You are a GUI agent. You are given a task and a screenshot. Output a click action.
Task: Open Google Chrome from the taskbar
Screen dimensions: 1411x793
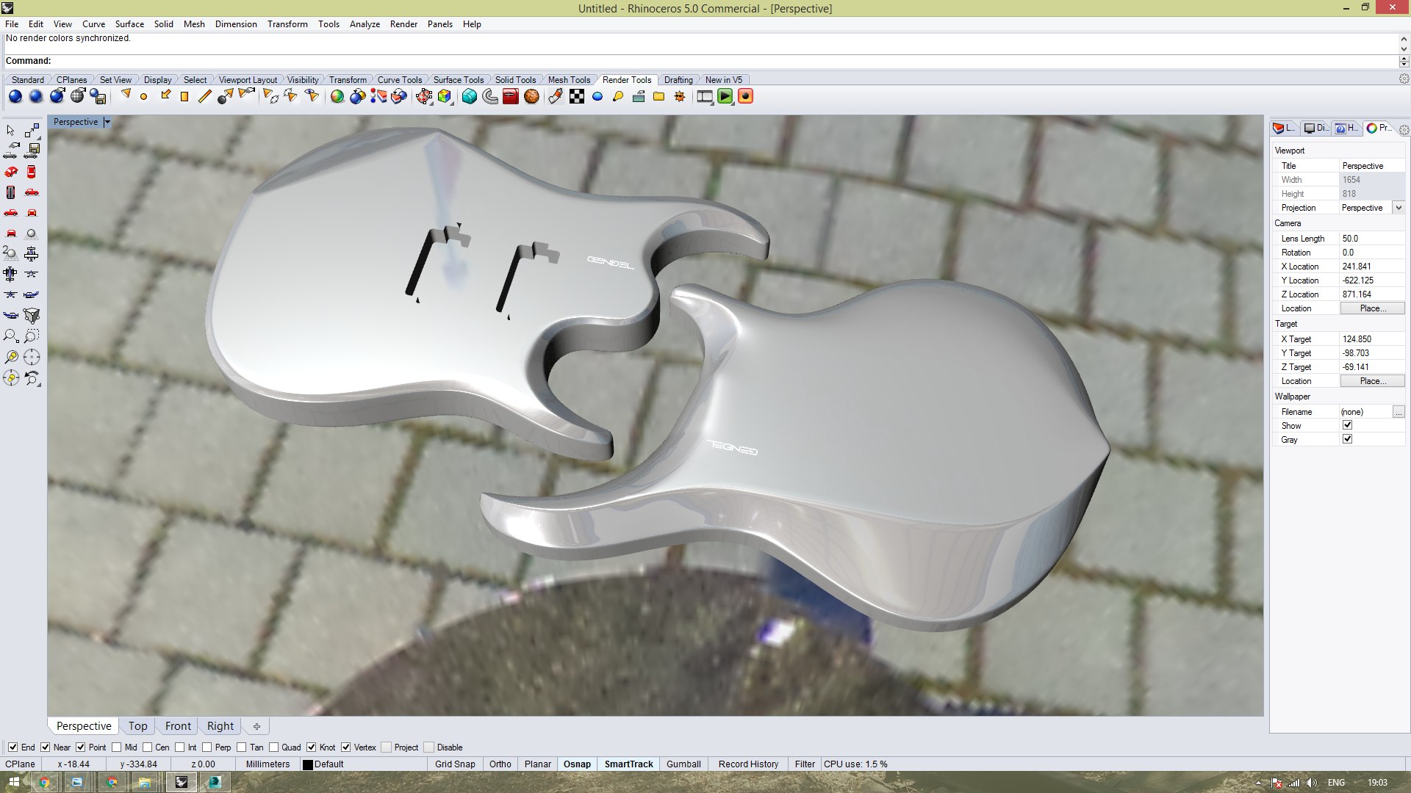click(45, 782)
